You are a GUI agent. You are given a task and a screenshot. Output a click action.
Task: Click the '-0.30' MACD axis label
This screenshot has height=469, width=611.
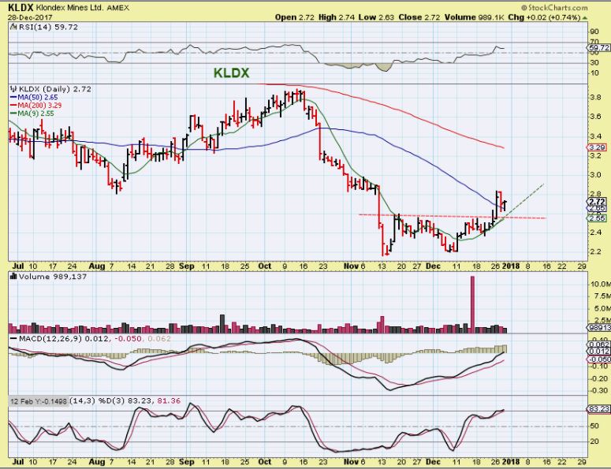pyautogui.click(x=598, y=390)
